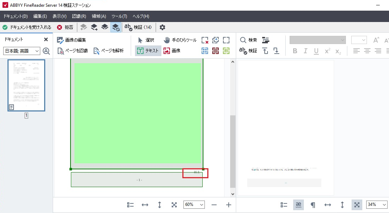Click the layers icon with arrow

(94, 27)
